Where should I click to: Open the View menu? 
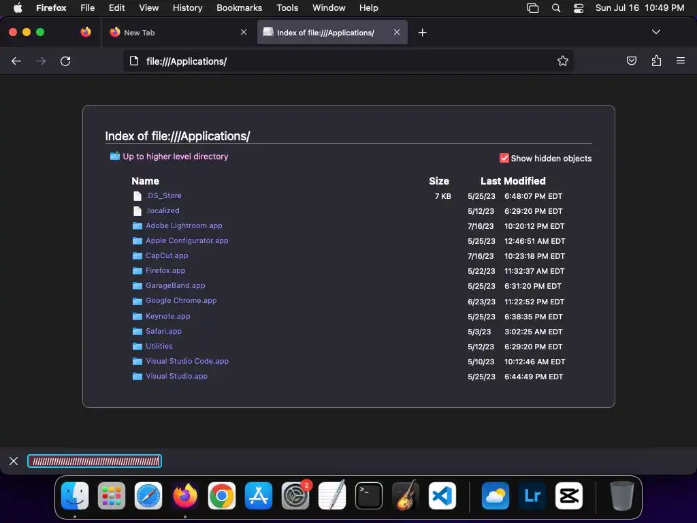pos(148,7)
